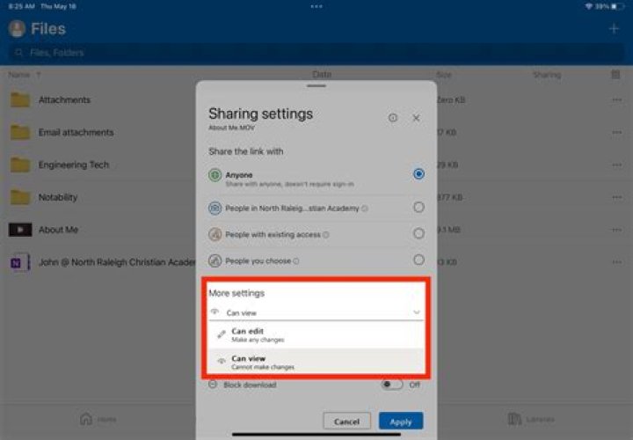Open the Notability folder
633x440 pixels.
pyautogui.click(x=20, y=197)
